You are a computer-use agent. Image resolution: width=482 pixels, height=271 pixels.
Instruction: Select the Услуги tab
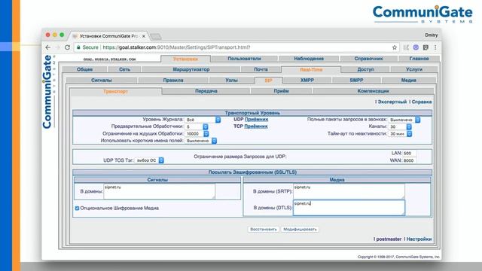click(414, 69)
